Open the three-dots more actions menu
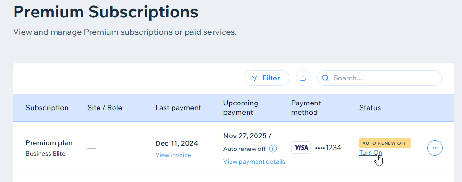 click(x=435, y=148)
